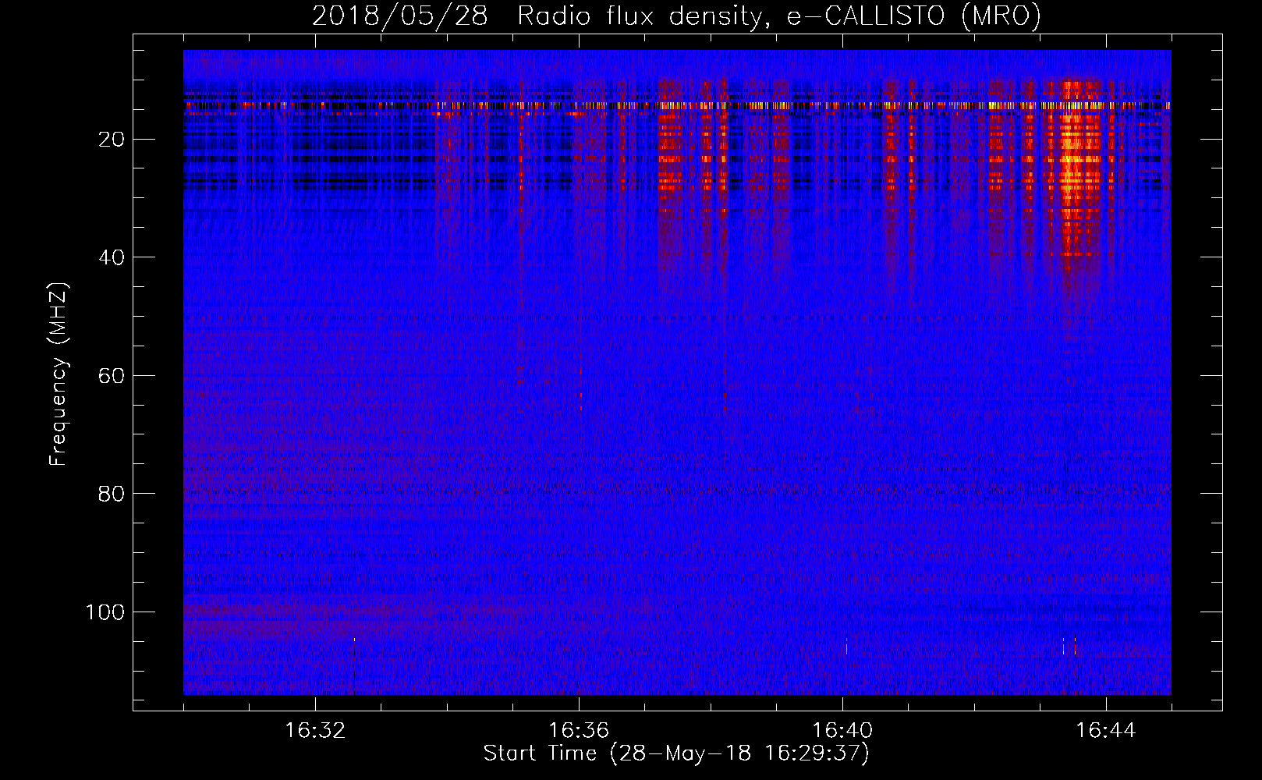1262x780 pixels.
Task: Click the brightest burst near 16:43:30
Action: click(x=1080, y=168)
